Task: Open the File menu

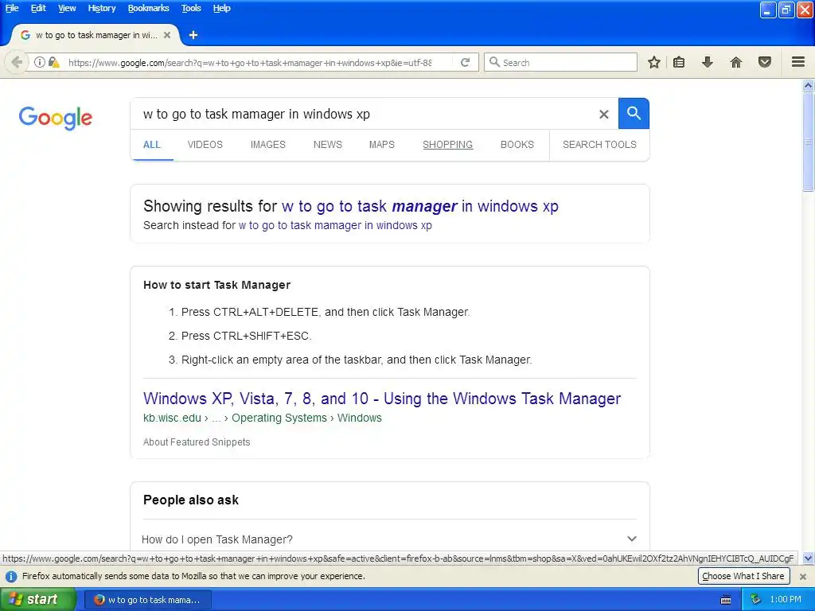Action: coord(12,8)
